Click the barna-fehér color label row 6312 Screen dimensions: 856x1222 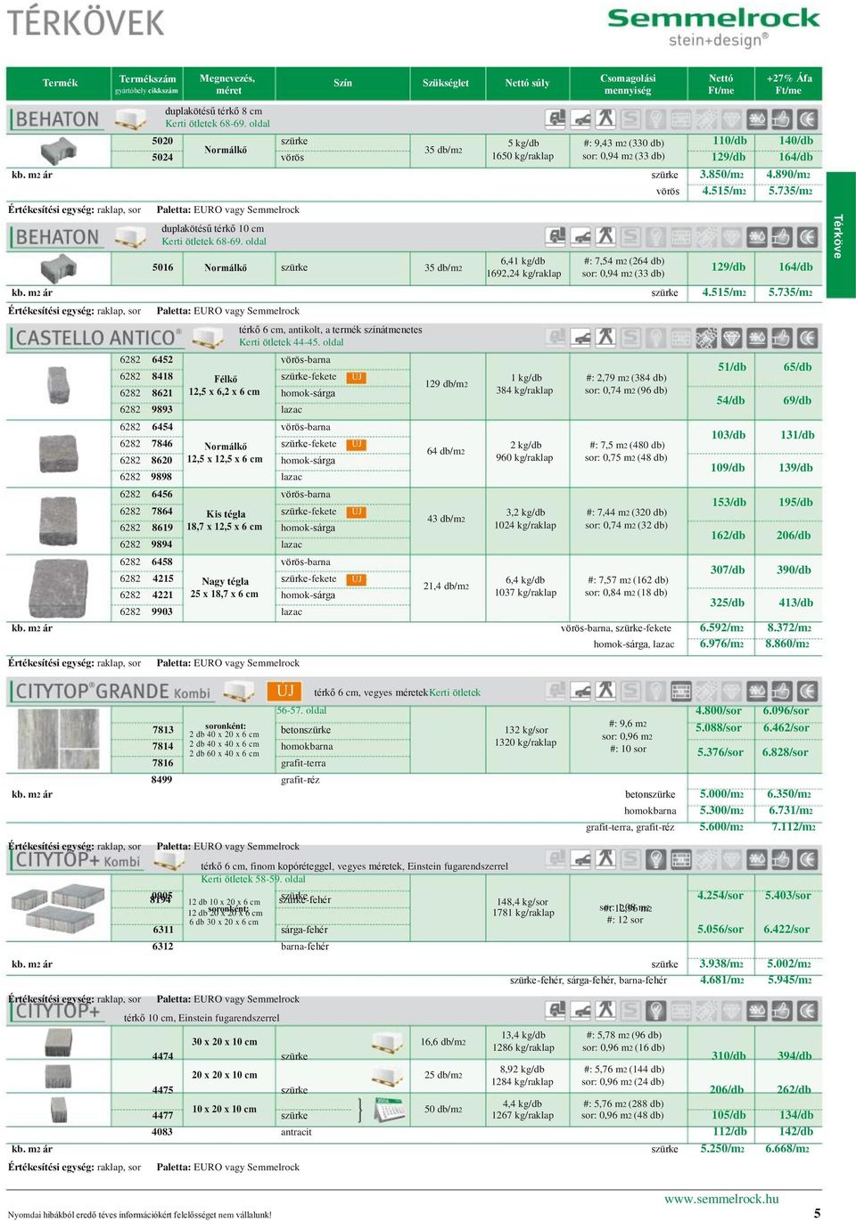[x=305, y=947]
